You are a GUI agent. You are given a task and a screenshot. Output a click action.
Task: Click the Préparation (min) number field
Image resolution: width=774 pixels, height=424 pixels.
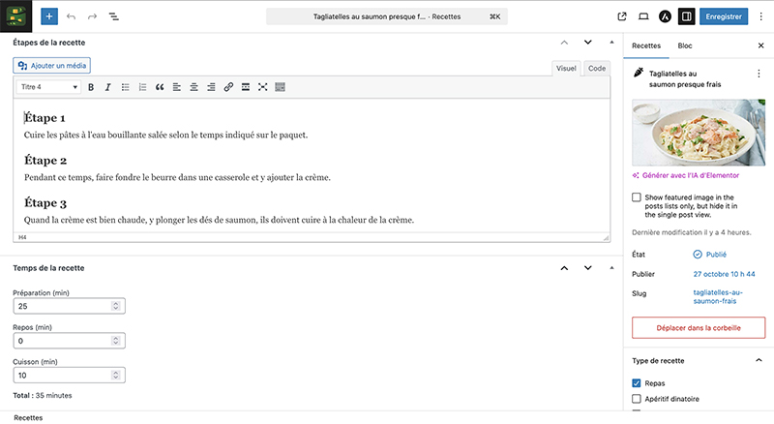tap(69, 306)
